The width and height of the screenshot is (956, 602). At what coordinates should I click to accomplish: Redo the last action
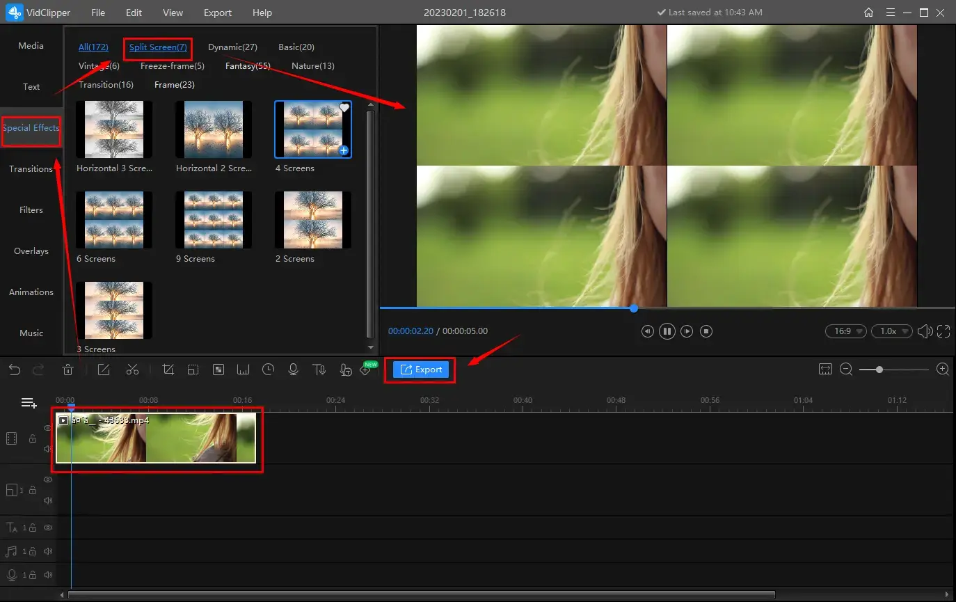[39, 370]
